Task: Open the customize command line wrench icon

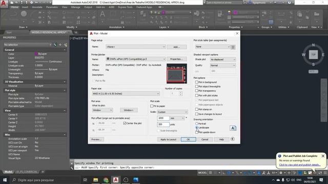Action: [72, 168]
